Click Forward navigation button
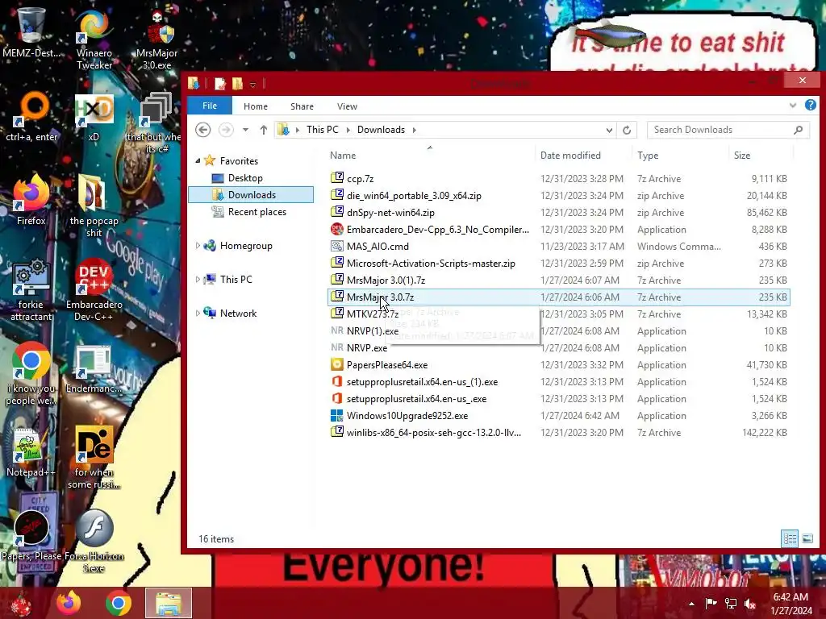This screenshot has height=619, width=826. click(x=226, y=130)
